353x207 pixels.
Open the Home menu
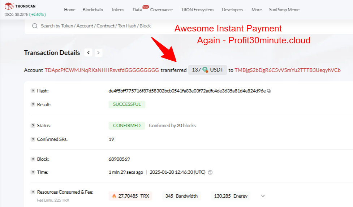70,10
